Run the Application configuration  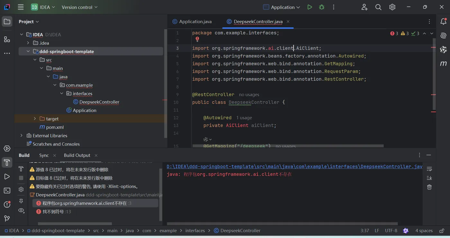click(x=310, y=7)
